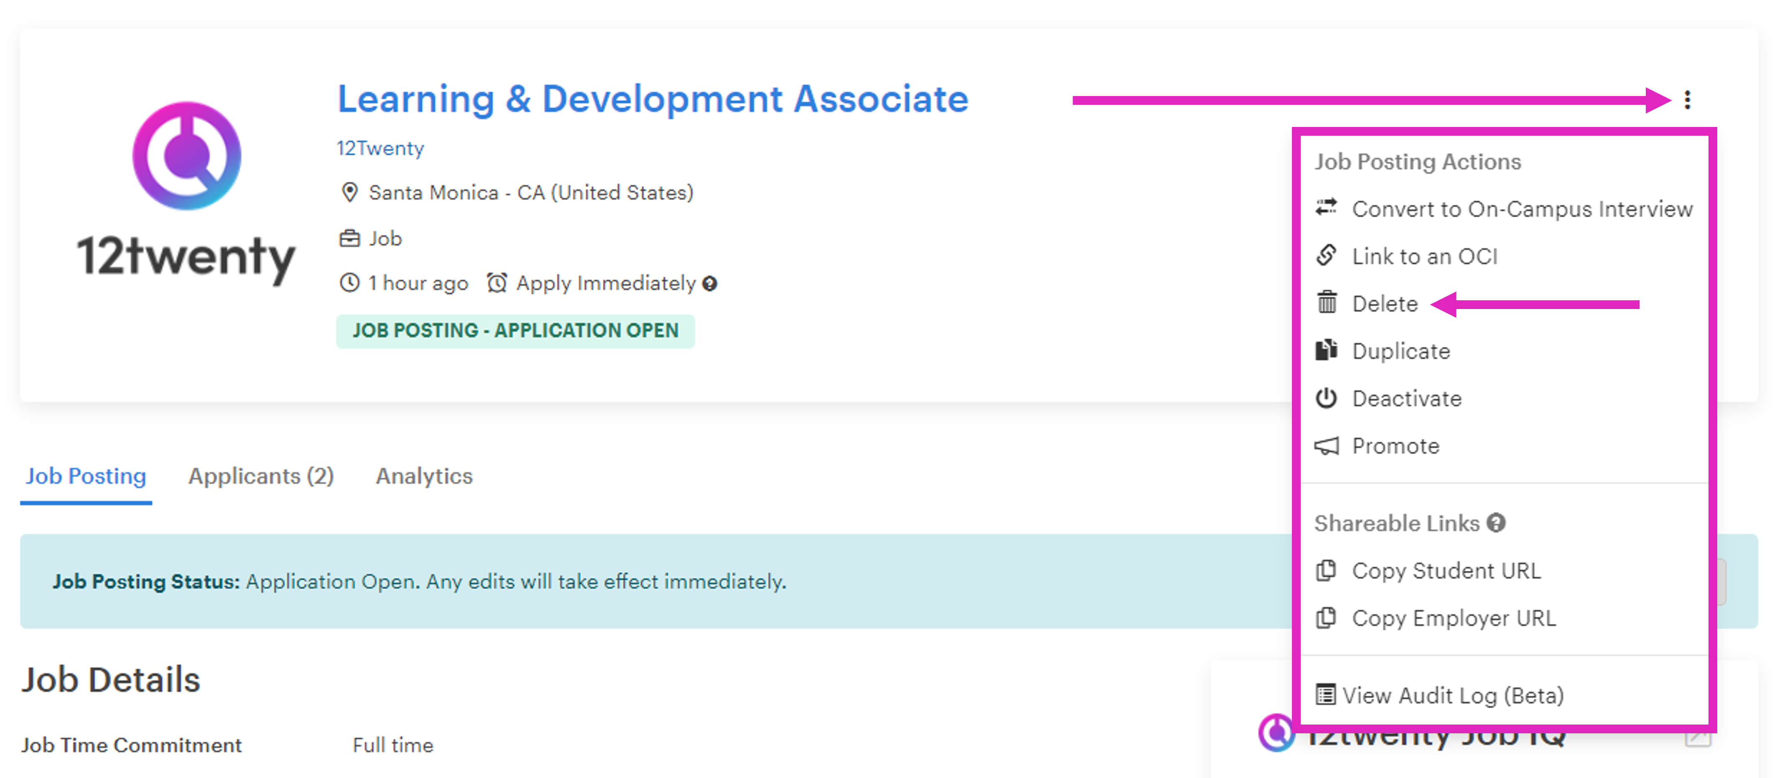Click the Promote megaphone icon
The width and height of the screenshot is (1777, 778).
point(1326,446)
